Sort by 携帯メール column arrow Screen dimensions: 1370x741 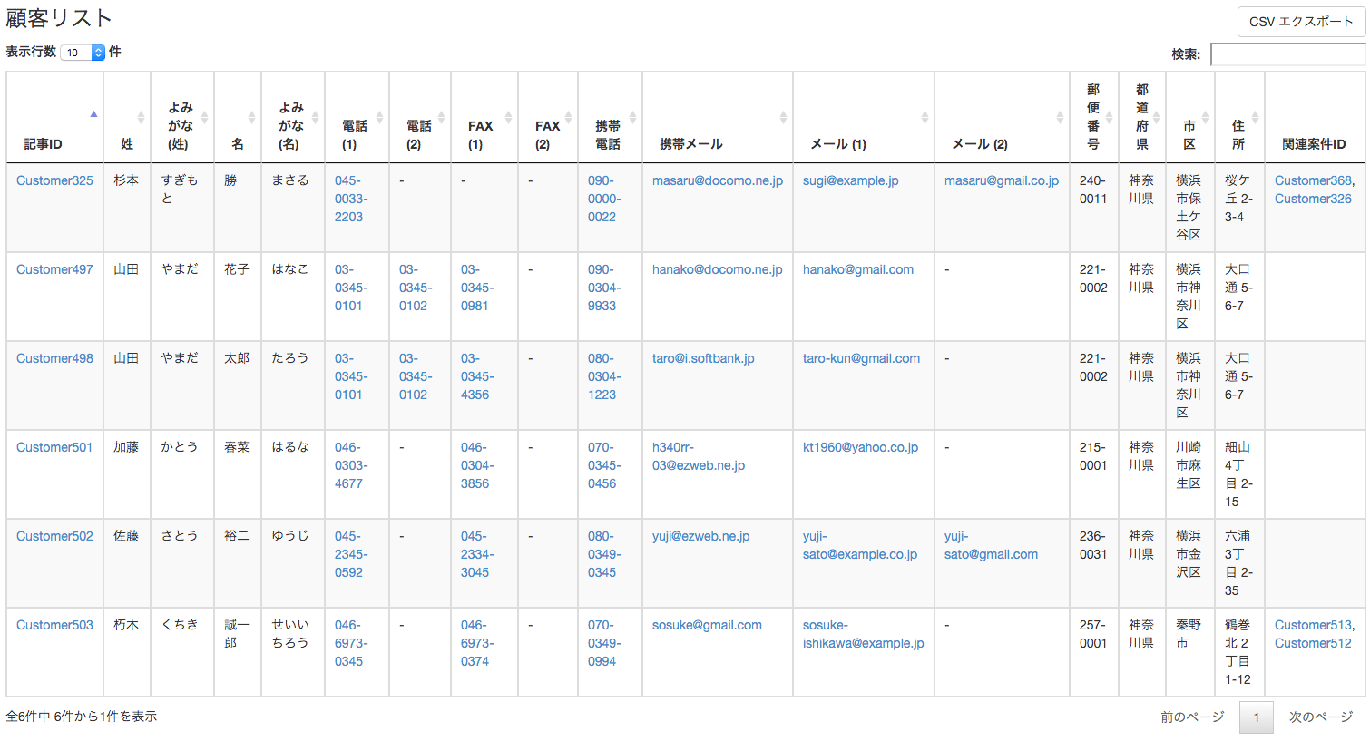[783, 117]
